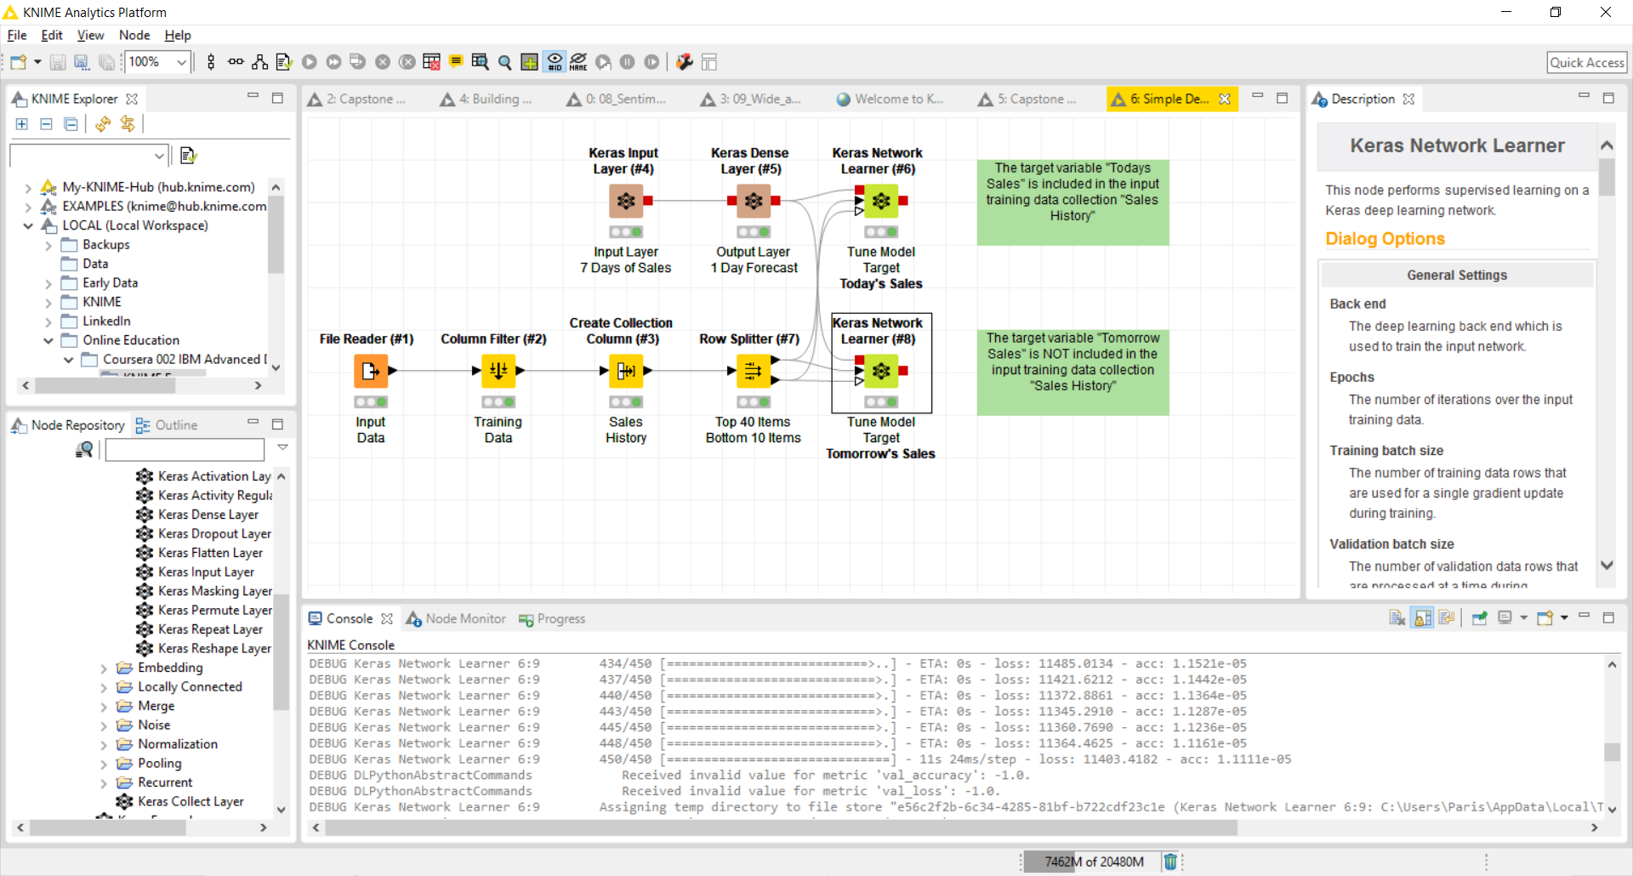Switch to the Progress tab
Image resolution: width=1633 pixels, height=876 pixels.
[552, 619]
